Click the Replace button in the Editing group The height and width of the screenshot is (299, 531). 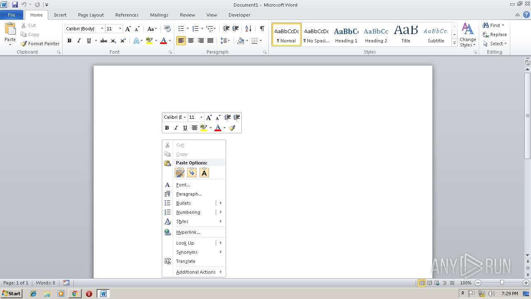[494, 34]
